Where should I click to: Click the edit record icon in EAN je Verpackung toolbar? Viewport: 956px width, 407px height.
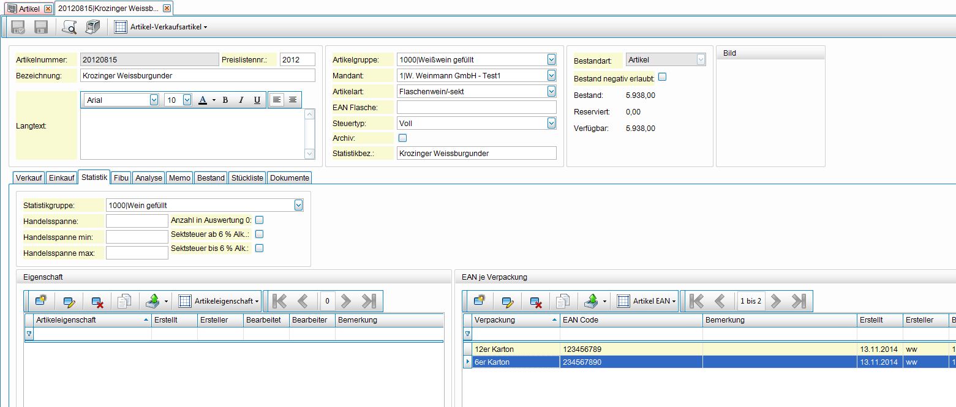click(508, 301)
